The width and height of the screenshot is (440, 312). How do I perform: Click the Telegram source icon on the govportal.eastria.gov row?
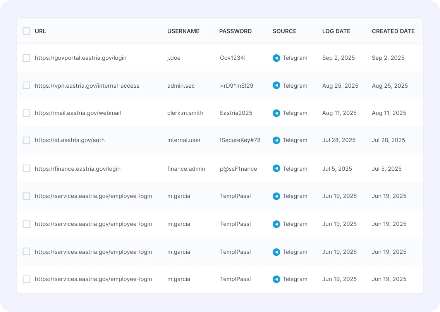coord(276,58)
